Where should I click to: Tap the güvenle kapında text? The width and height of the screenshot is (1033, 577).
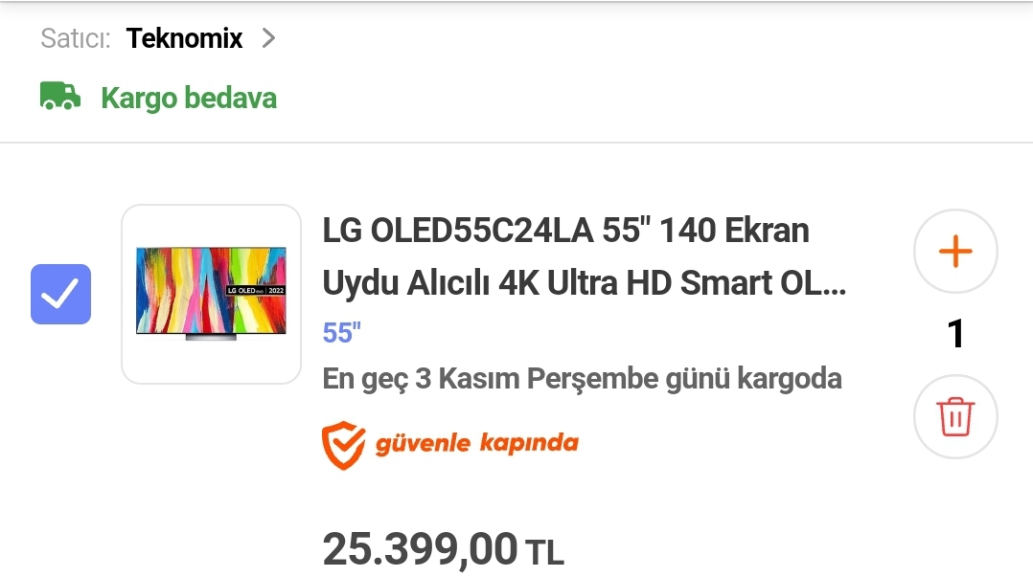[477, 443]
